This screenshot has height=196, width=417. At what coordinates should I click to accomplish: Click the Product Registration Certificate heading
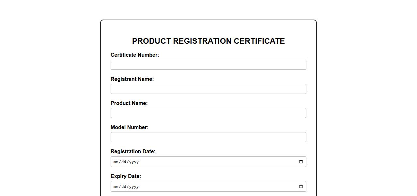208,41
